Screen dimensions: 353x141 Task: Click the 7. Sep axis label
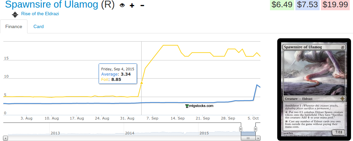click(x=152, y=118)
